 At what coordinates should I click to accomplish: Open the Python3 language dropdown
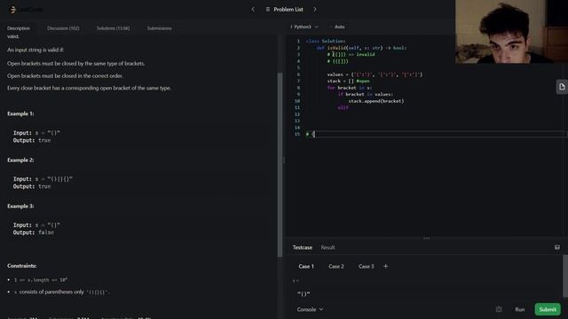pos(304,27)
